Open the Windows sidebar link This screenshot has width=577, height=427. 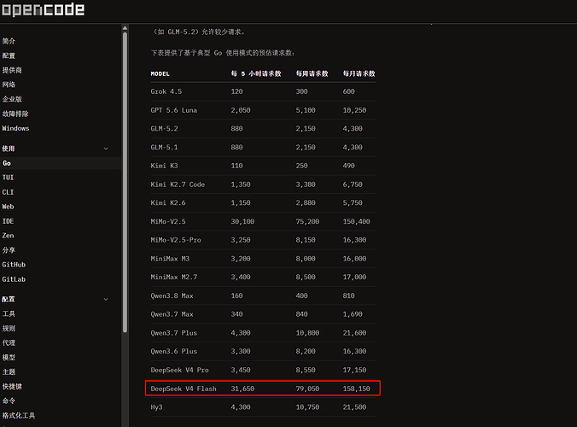pyautogui.click(x=15, y=128)
